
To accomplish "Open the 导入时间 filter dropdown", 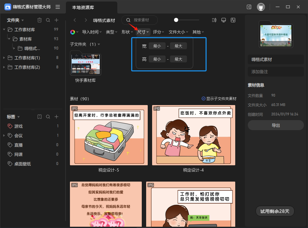I will tap(92, 32).
